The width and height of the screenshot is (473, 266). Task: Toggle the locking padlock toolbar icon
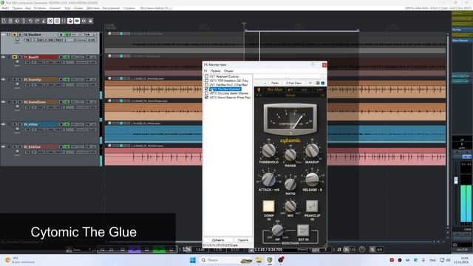(90, 21)
